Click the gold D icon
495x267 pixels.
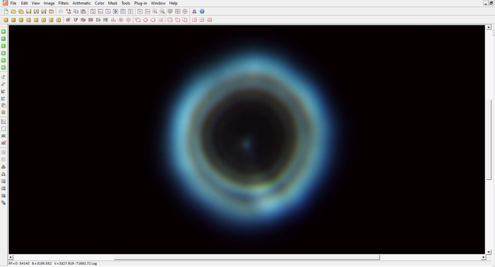[x=29, y=20]
